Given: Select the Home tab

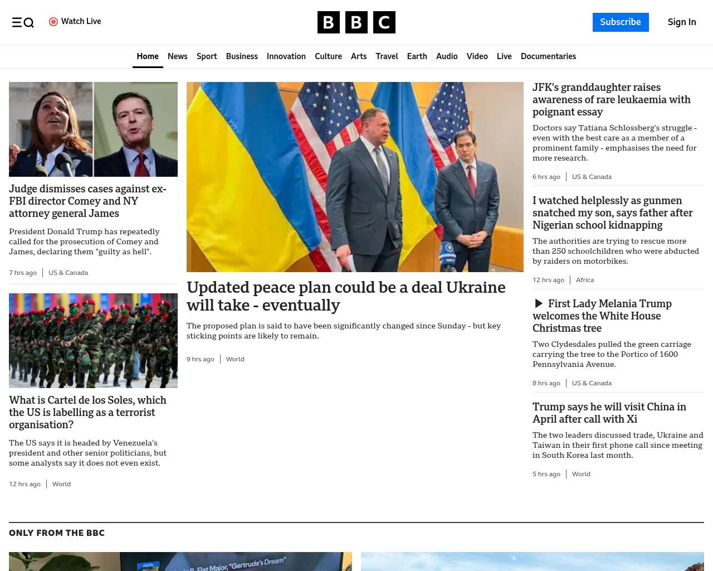Looking at the screenshot, I should click(148, 56).
